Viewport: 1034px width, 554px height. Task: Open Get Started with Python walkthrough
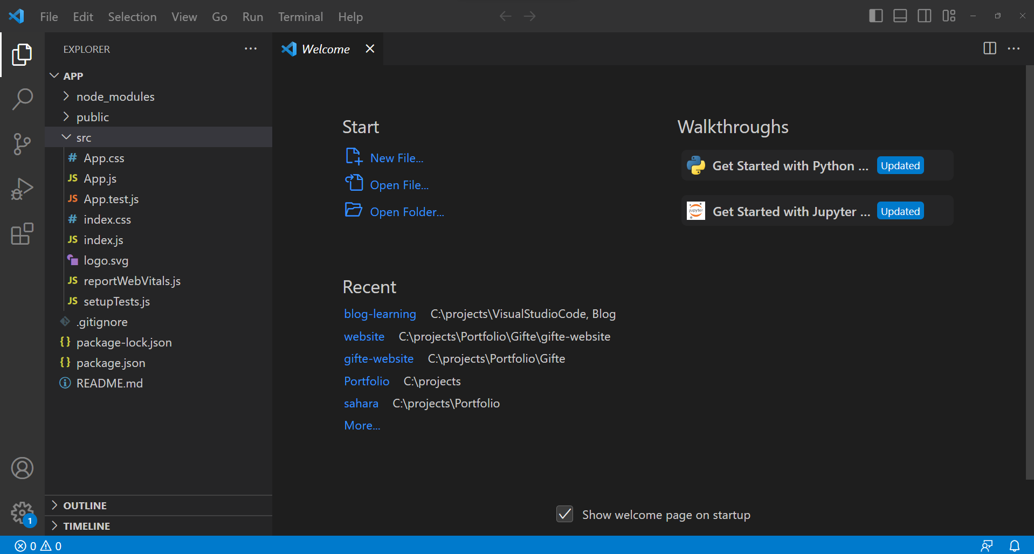(817, 165)
